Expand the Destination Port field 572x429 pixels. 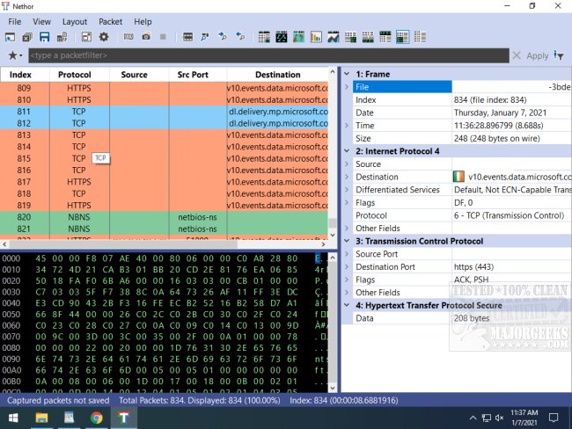point(347,266)
